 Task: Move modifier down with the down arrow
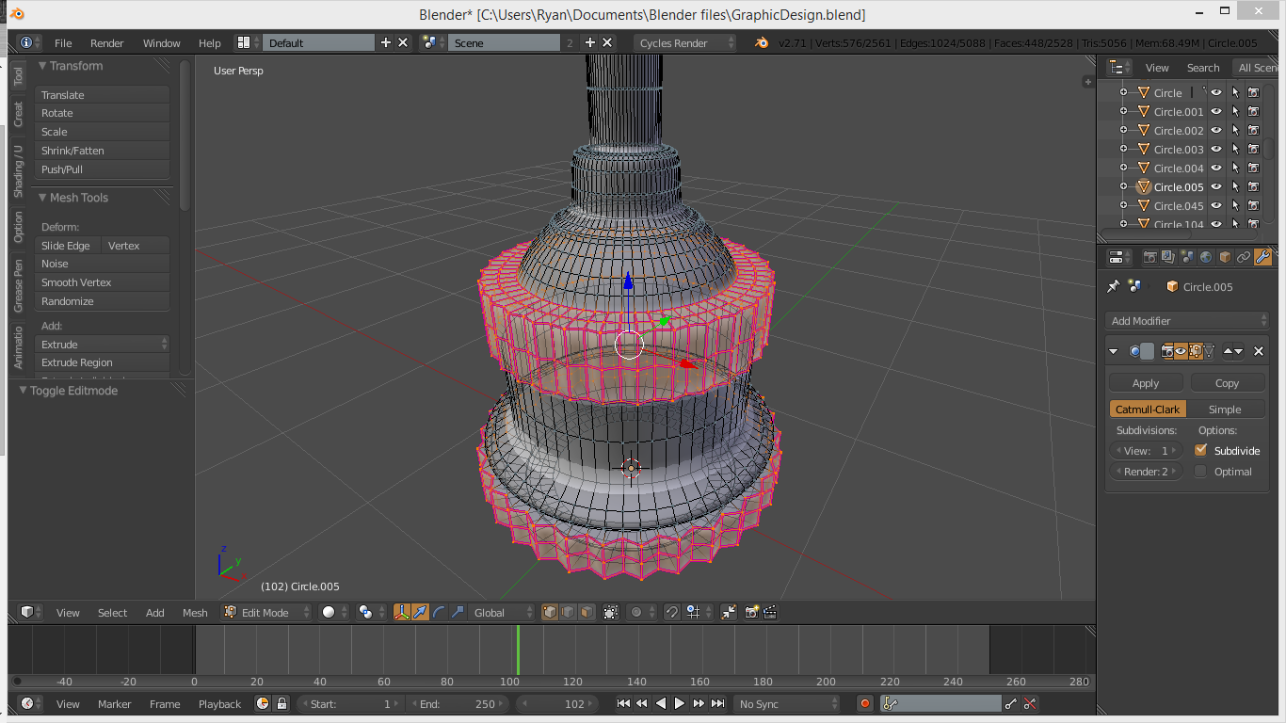pyautogui.click(x=1238, y=351)
